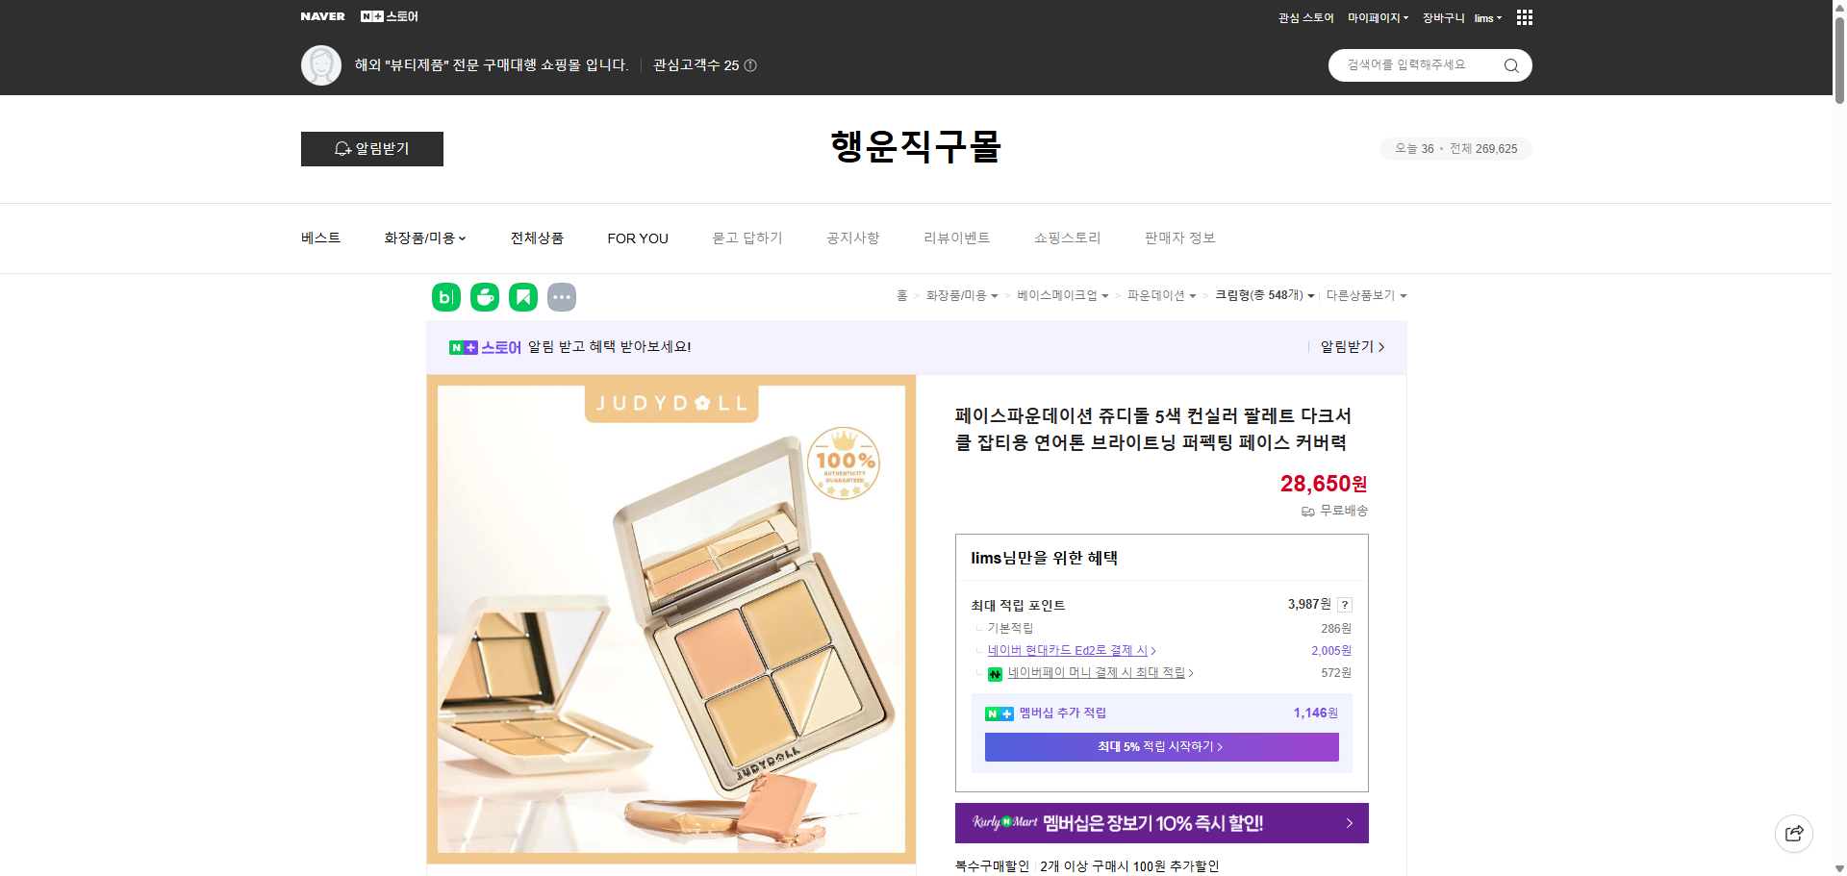Share the product to Naver Blog
The height and width of the screenshot is (876, 1847).
pyautogui.click(x=445, y=297)
